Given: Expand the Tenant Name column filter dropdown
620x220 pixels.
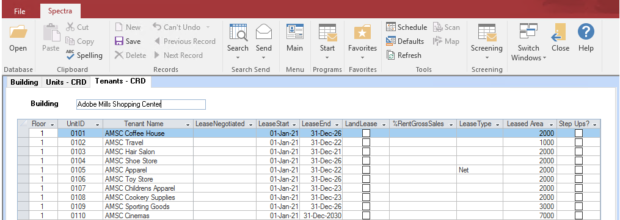Looking at the screenshot, I should (x=188, y=124).
